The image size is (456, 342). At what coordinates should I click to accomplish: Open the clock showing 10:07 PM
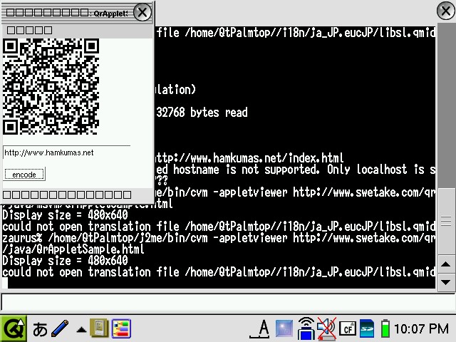[x=421, y=329]
